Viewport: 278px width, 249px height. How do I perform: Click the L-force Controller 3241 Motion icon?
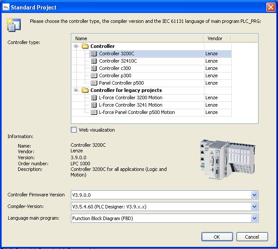[94, 105]
